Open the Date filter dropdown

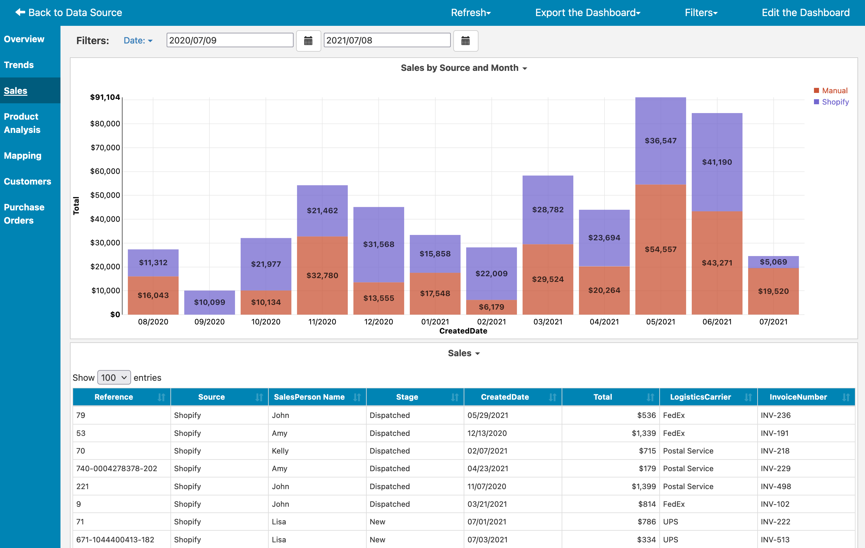tap(138, 40)
